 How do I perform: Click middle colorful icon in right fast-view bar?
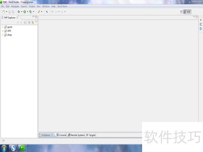click(201, 24)
